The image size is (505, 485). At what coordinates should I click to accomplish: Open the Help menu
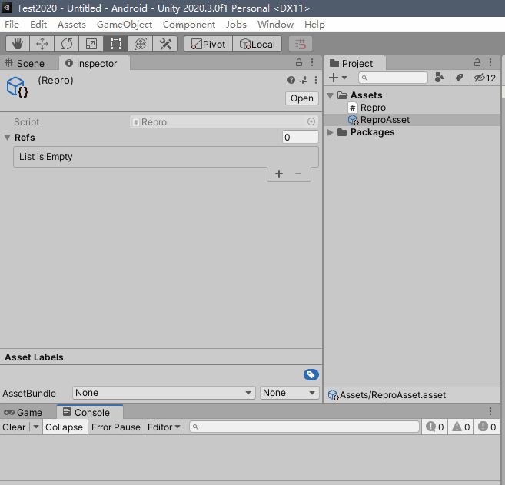click(x=314, y=25)
